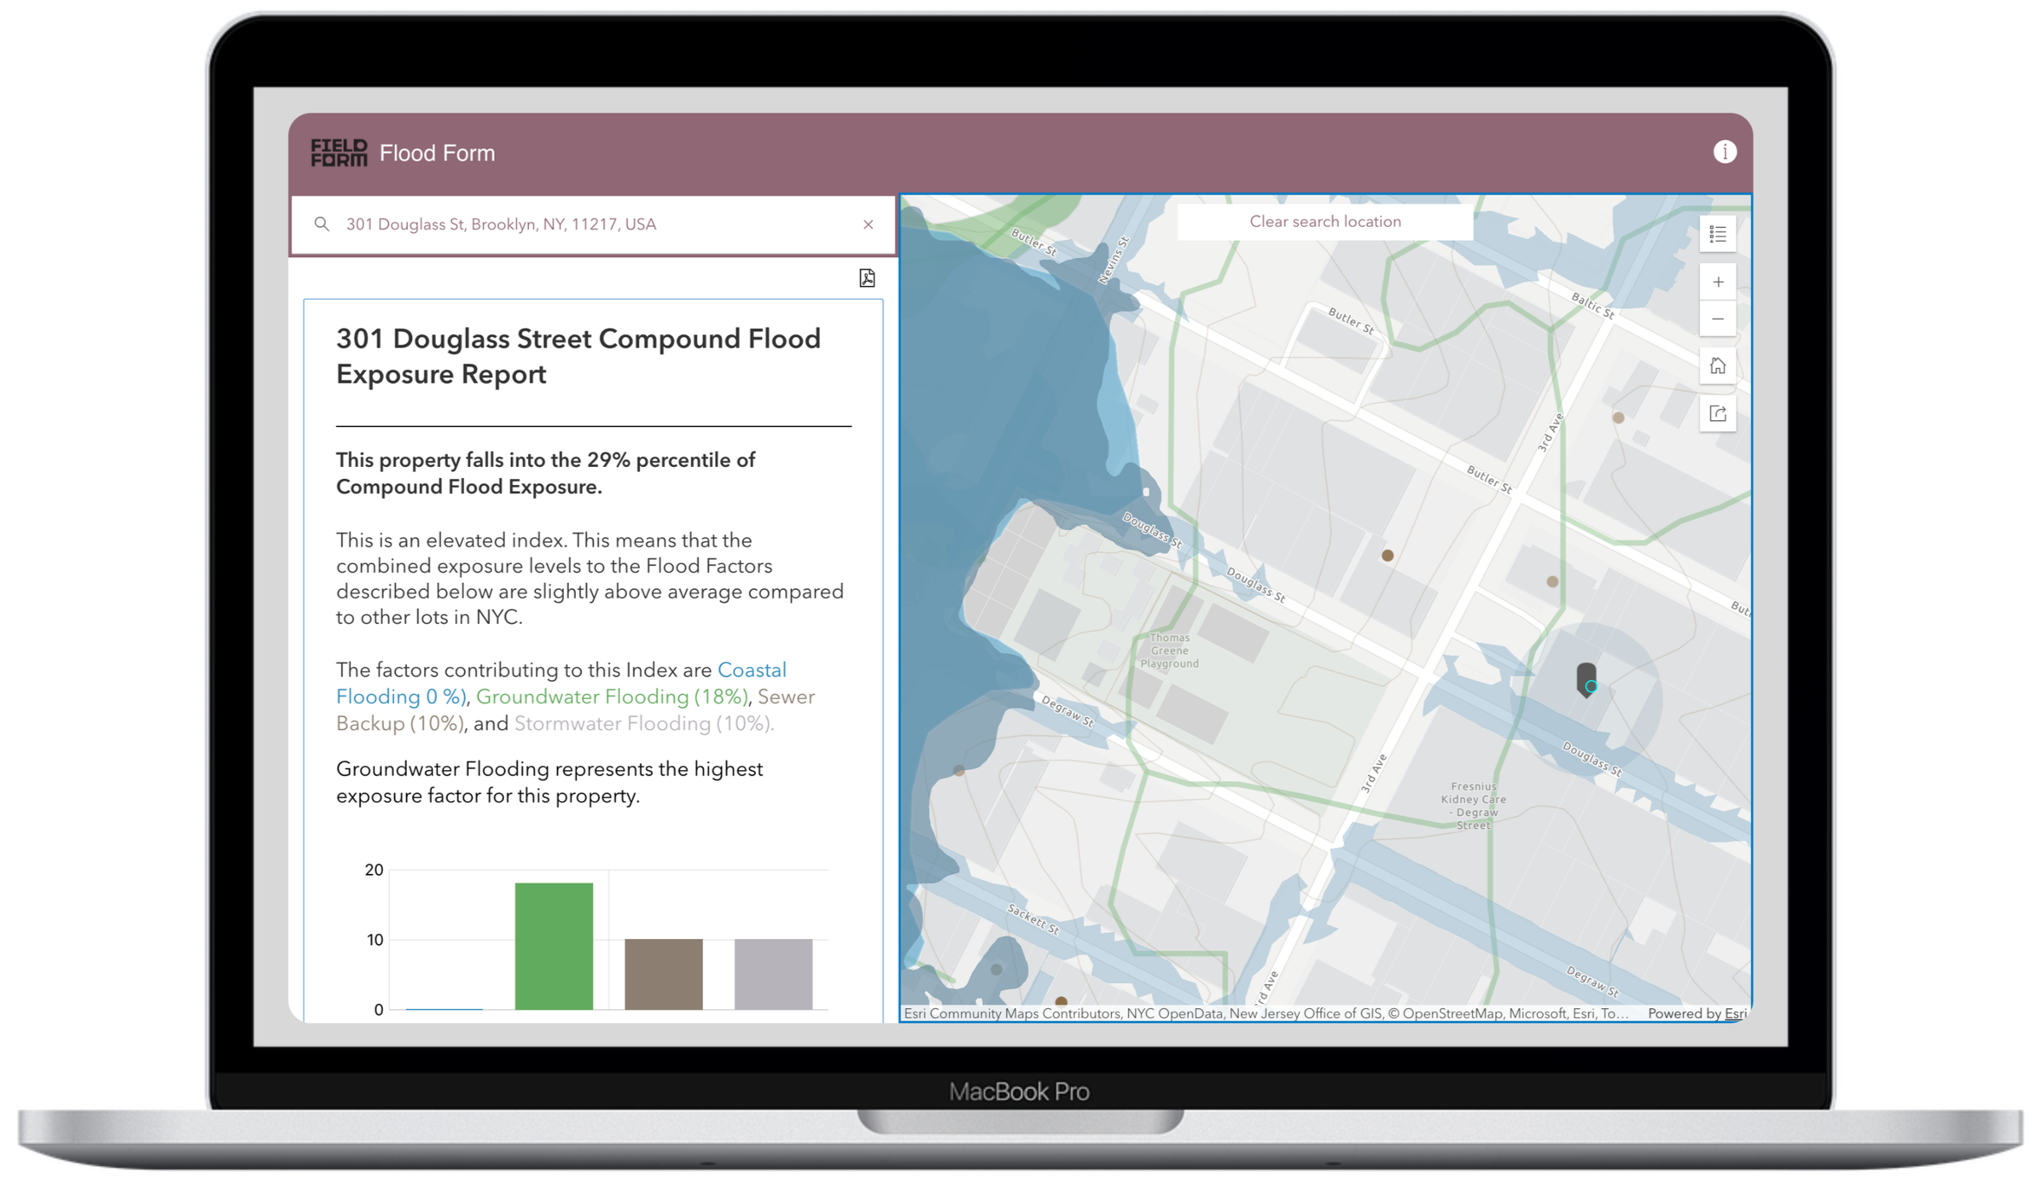Click the Field Form logo

tap(339, 152)
